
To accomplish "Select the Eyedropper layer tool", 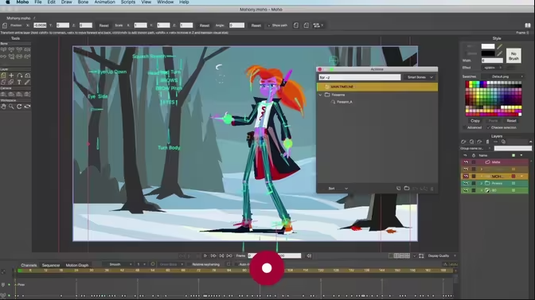I will click(28, 82).
